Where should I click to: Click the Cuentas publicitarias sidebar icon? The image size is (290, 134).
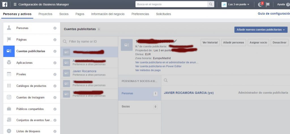[x=9, y=51]
